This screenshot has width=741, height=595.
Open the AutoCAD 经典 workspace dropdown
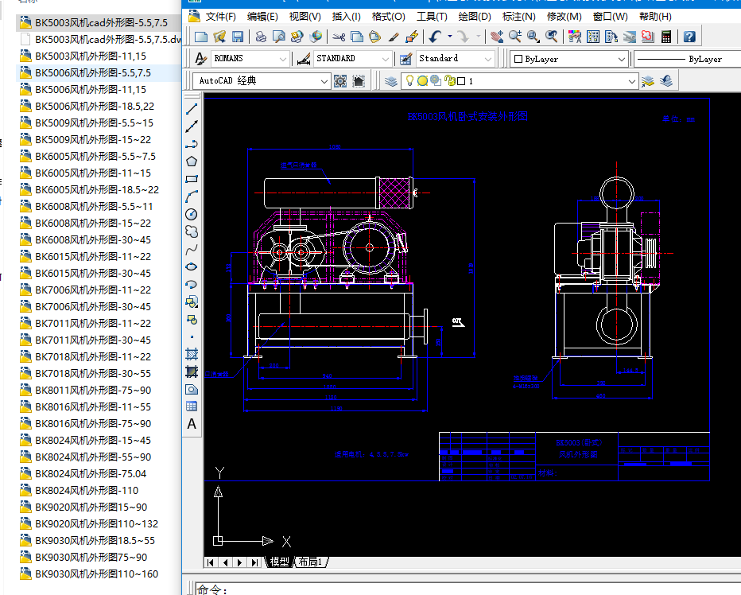[x=324, y=81]
